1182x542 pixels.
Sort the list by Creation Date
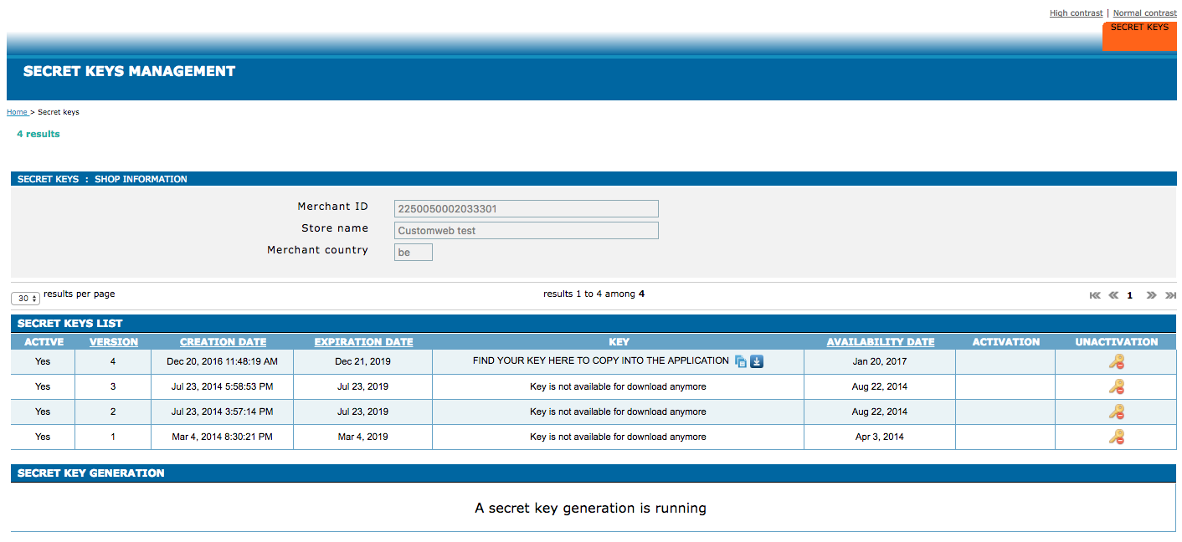(223, 342)
